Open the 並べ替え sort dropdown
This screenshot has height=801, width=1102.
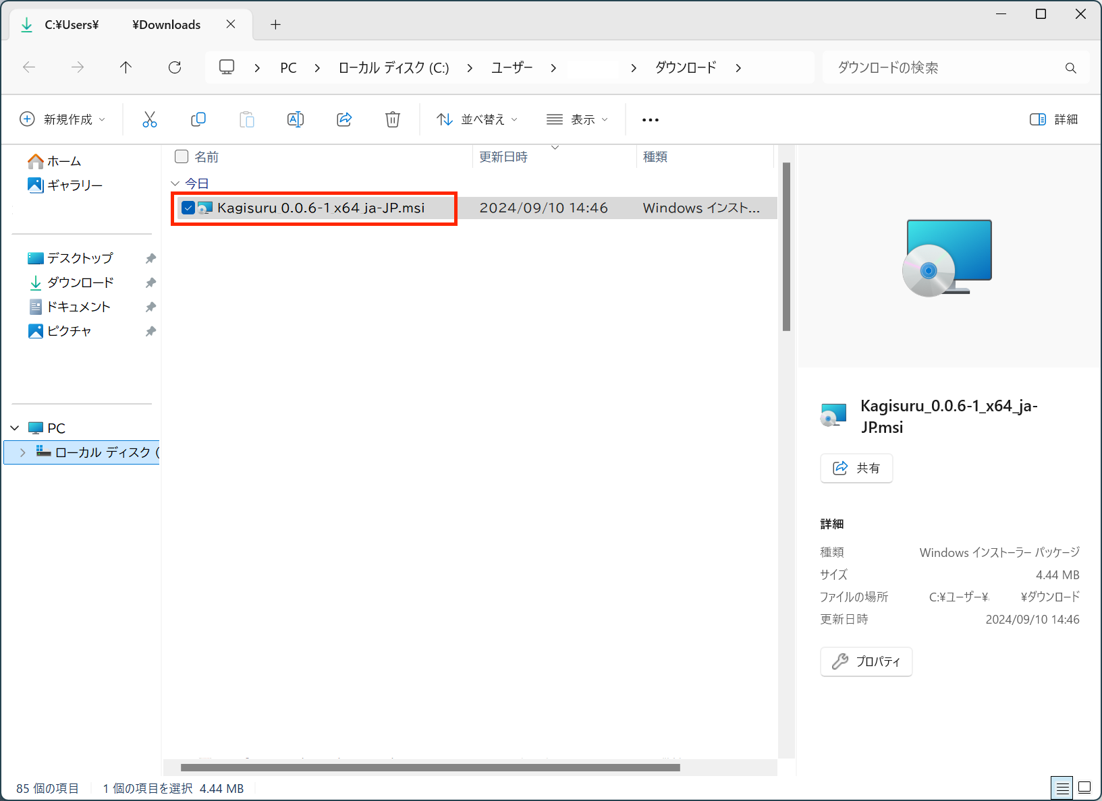477,119
